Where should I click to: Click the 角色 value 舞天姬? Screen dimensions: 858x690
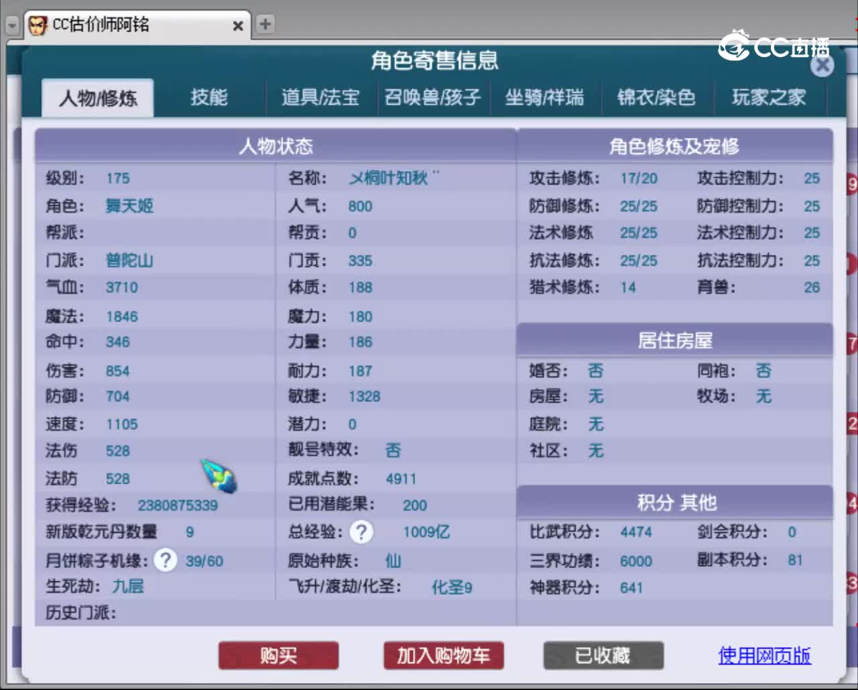pyautogui.click(x=129, y=206)
